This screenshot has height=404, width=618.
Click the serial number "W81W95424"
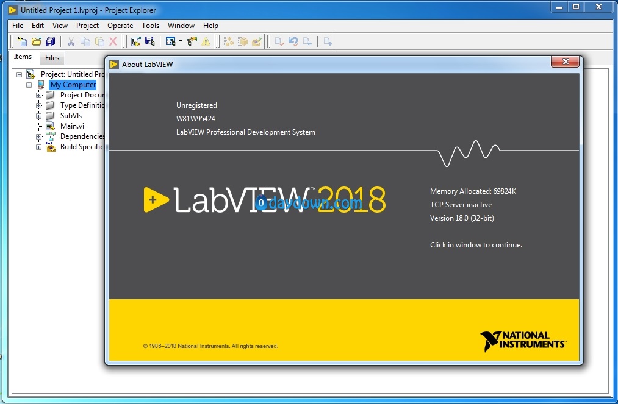point(195,119)
